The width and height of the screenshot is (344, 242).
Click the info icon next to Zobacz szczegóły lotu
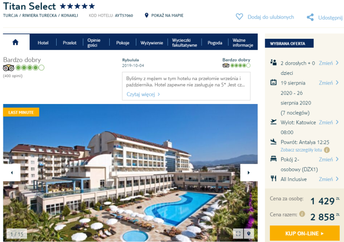[327, 150]
